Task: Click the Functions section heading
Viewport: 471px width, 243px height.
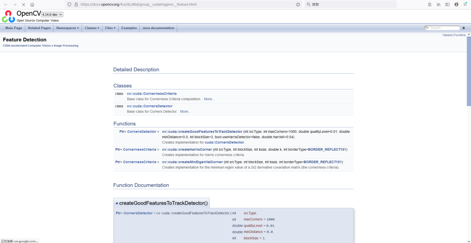Action: pos(124,124)
